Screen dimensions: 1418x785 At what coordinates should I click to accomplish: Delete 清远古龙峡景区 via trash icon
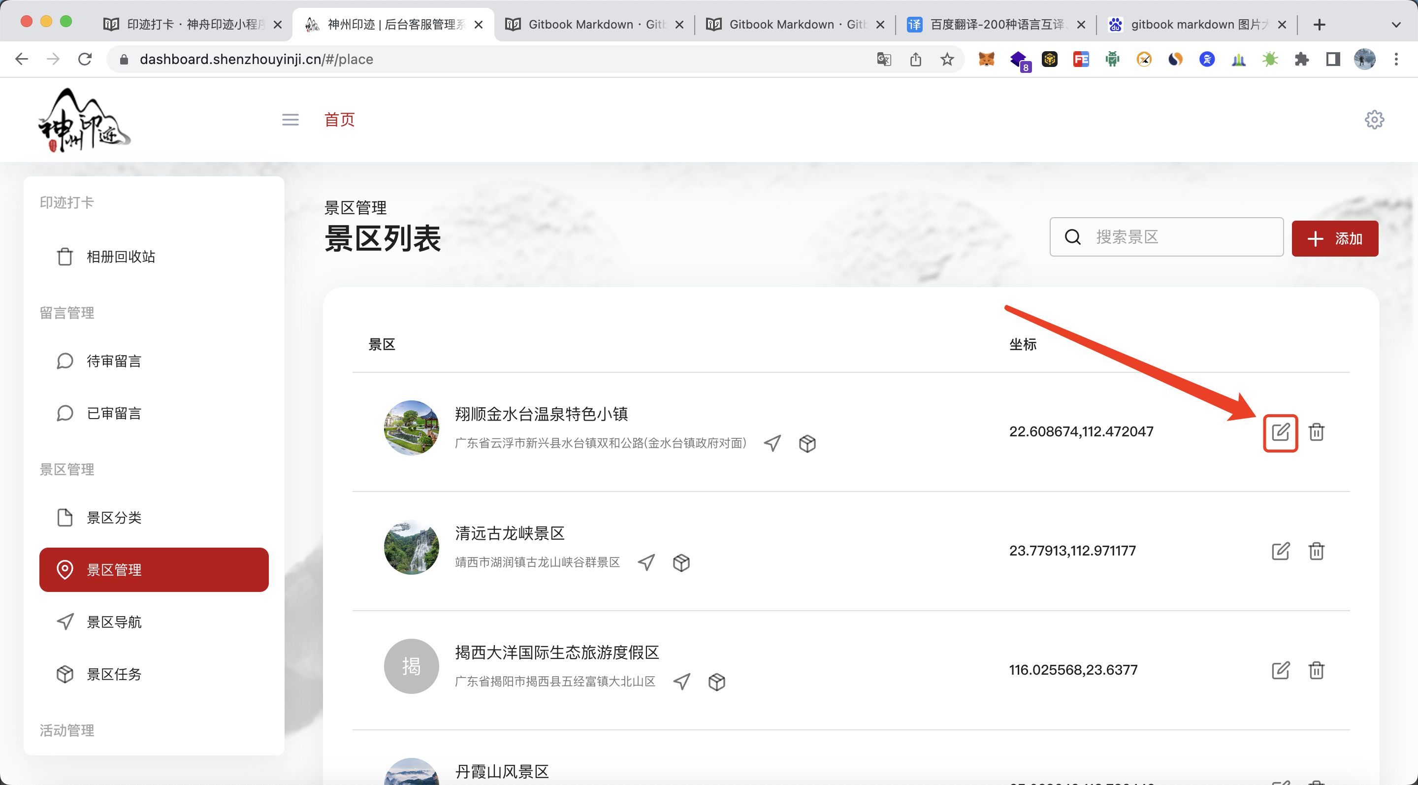pyautogui.click(x=1317, y=551)
